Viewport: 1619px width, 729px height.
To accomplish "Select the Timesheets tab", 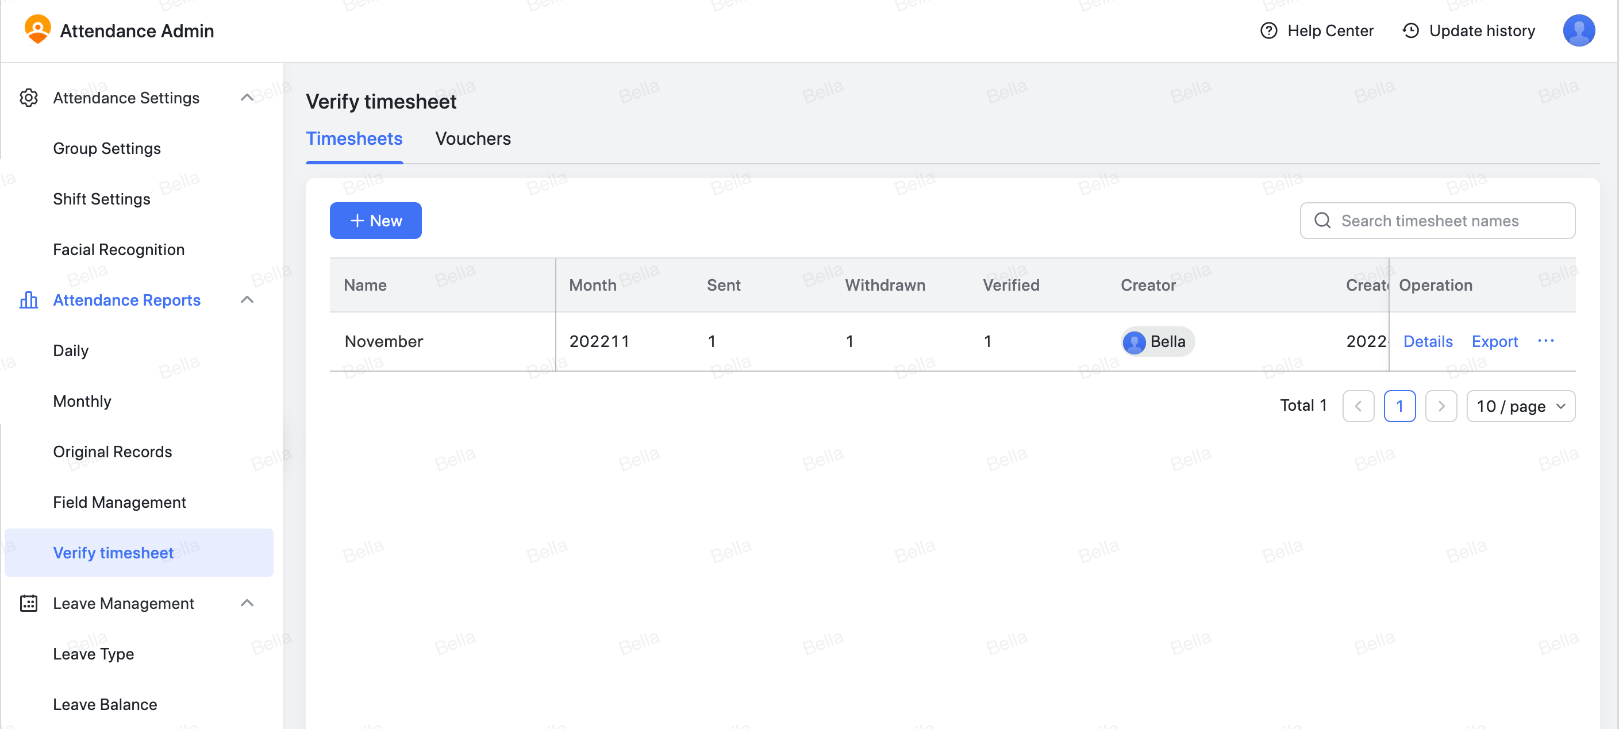I will (354, 139).
